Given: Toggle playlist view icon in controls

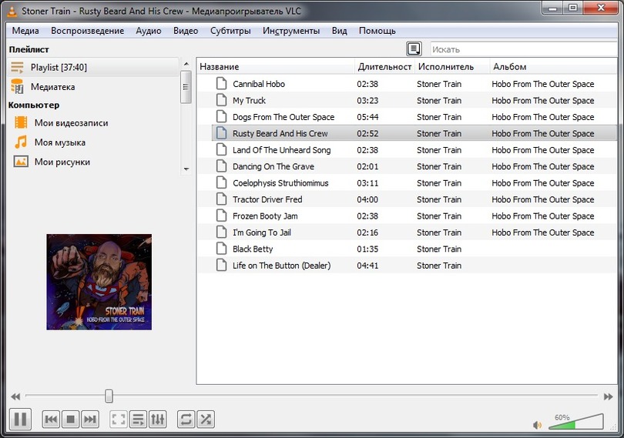Looking at the screenshot, I should (138, 419).
